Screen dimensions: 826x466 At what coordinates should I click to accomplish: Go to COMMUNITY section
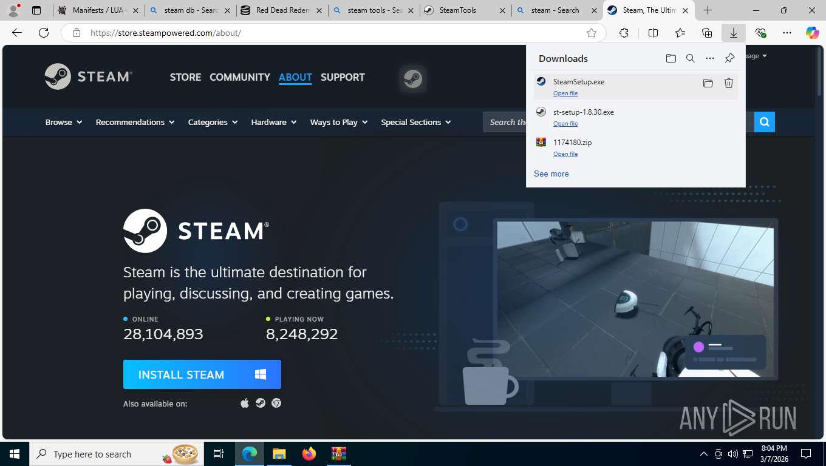240,77
